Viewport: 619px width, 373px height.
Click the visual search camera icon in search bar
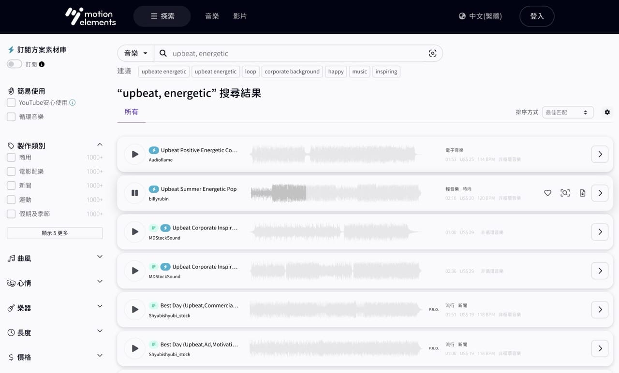point(433,53)
